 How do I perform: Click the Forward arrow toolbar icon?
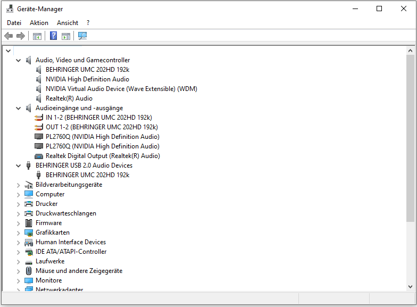(x=20, y=36)
